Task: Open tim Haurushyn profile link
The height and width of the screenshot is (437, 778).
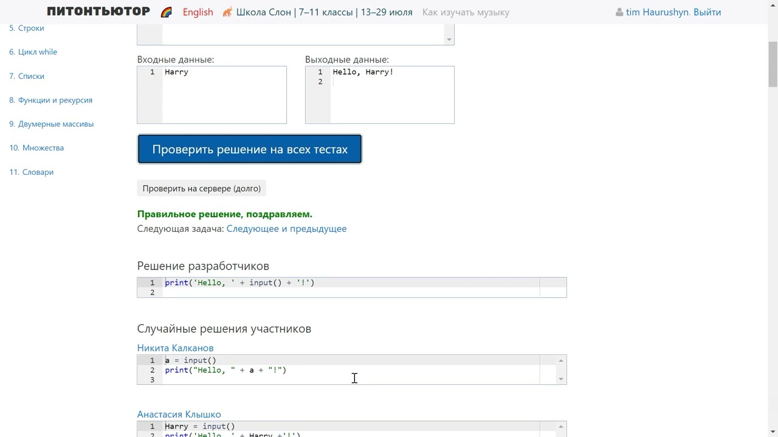Action: [657, 12]
